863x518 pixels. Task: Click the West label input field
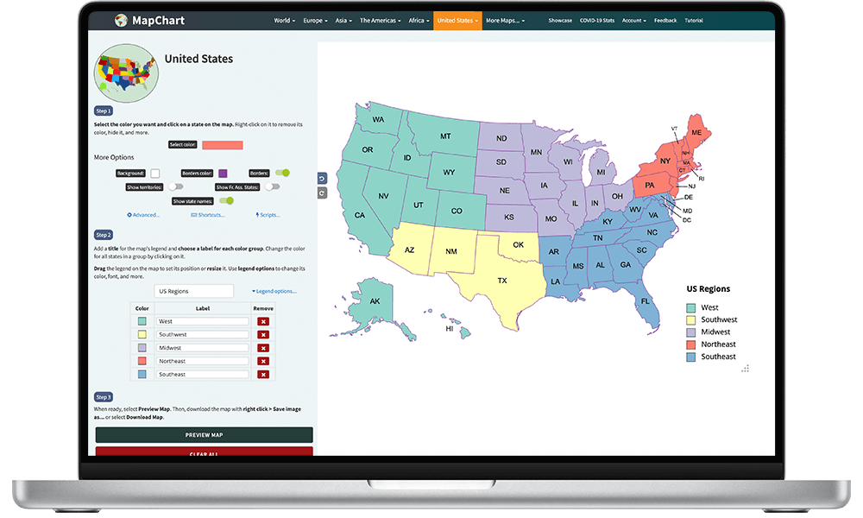[203, 321]
